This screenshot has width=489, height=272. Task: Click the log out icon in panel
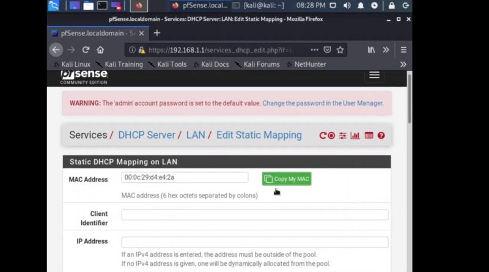[405, 6]
